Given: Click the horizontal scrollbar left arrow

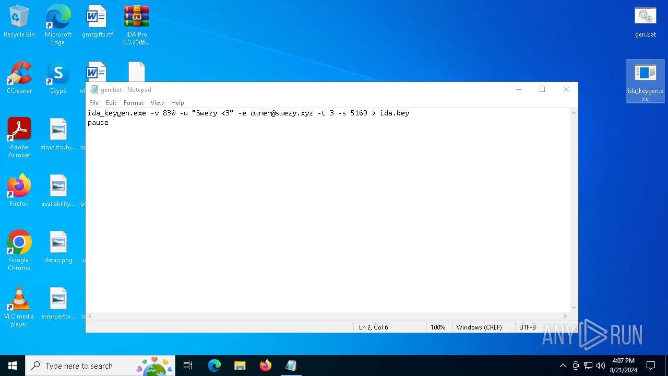Looking at the screenshot, I should [x=90, y=316].
